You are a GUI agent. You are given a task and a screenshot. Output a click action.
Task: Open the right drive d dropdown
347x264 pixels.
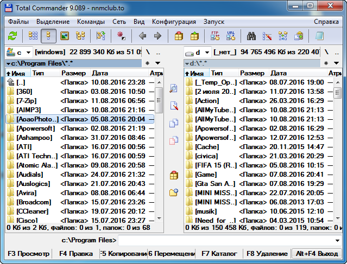tap(198, 53)
